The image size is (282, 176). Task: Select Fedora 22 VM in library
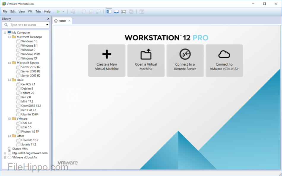(28, 93)
